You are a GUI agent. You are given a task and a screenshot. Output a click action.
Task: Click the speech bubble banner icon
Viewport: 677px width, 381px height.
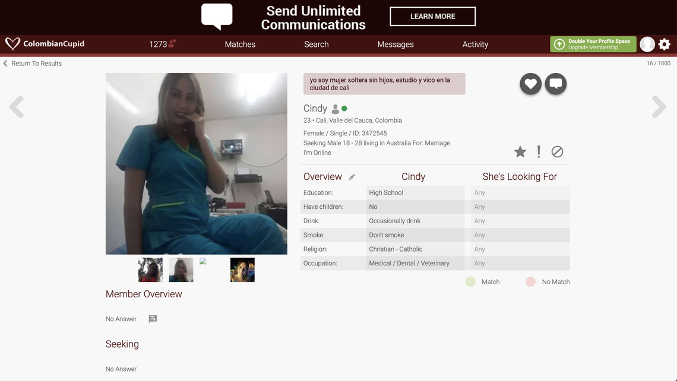(x=217, y=17)
